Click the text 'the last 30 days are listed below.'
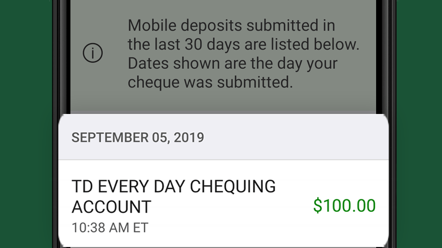Viewport: 442px width, 248px height. (243, 44)
